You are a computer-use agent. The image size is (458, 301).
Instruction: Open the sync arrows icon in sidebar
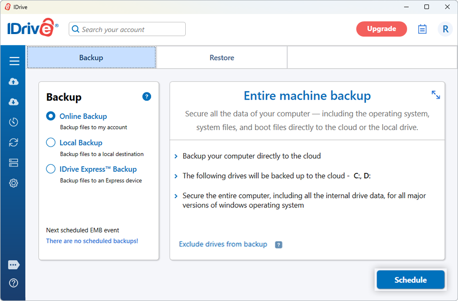pyautogui.click(x=13, y=142)
